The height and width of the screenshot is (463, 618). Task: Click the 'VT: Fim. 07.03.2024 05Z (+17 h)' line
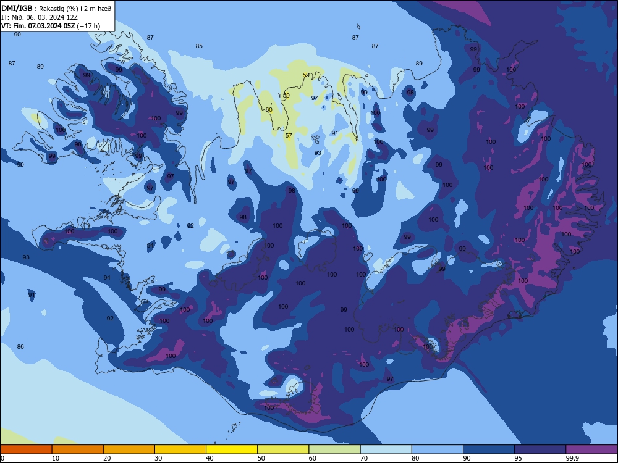pyautogui.click(x=51, y=26)
